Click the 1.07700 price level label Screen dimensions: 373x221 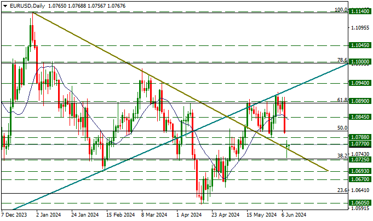coord(360,144)
